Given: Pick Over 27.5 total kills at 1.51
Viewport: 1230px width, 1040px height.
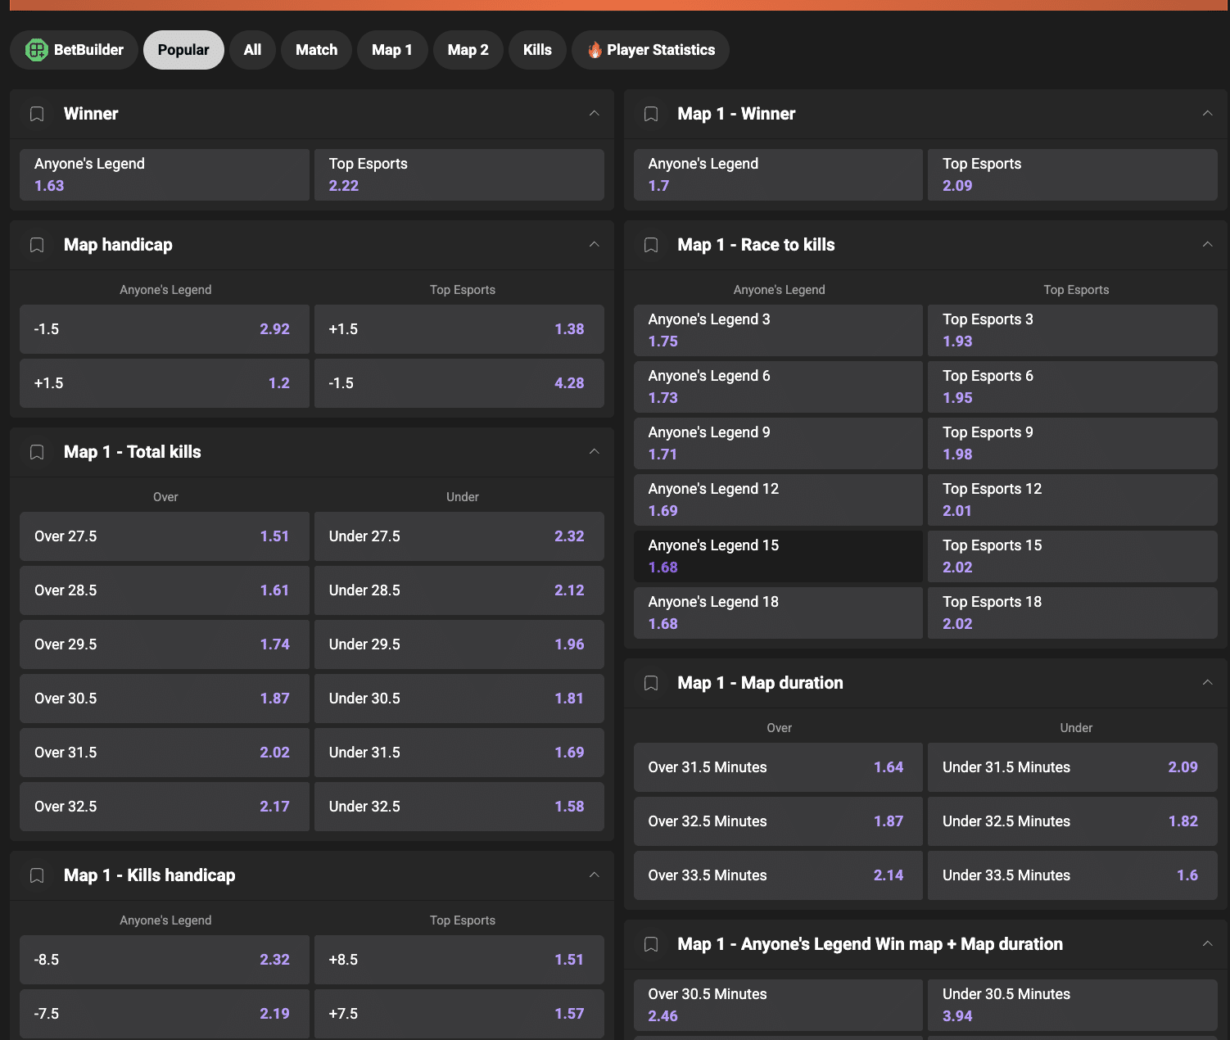Looking at the screenshot, I should click(x=165, y=536).
